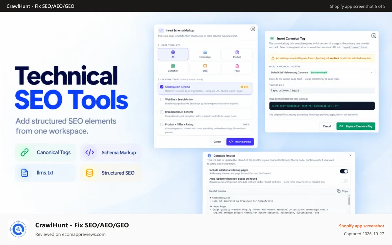The width and height of the screenshot is (392, 245).
Task: Click the "# themeshopy.com" line in preview
Action: [x=220, y=198]
